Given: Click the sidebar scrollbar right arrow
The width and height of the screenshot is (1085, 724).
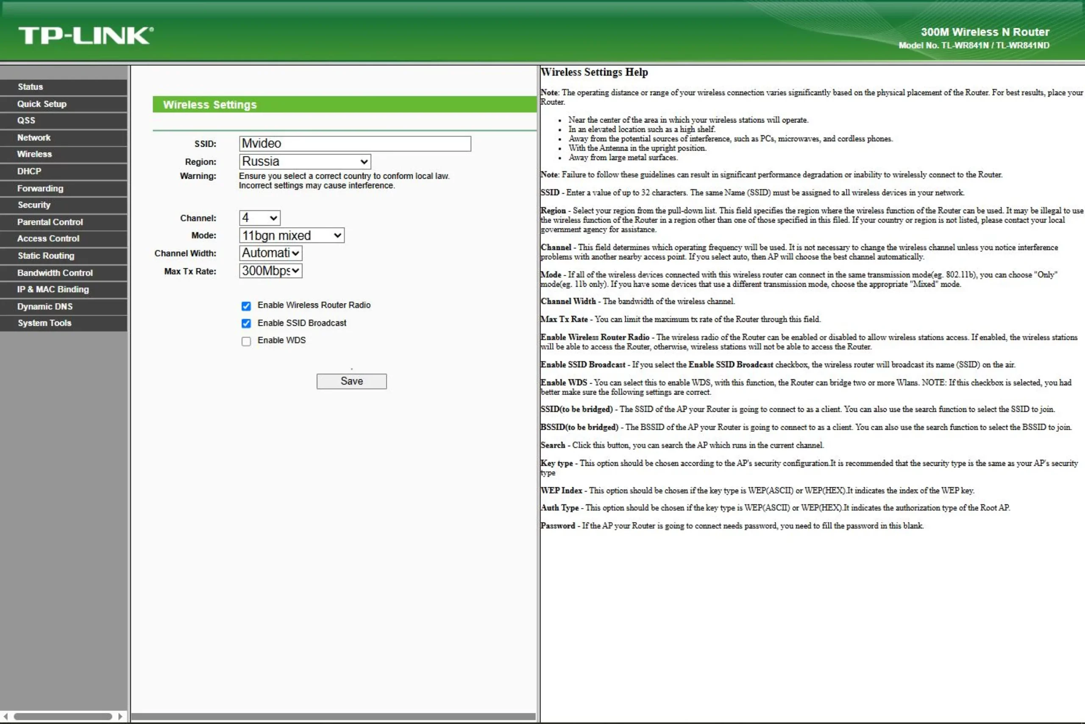Looking at the screenshot, I should pyautogui.click(x=120, y=716).
